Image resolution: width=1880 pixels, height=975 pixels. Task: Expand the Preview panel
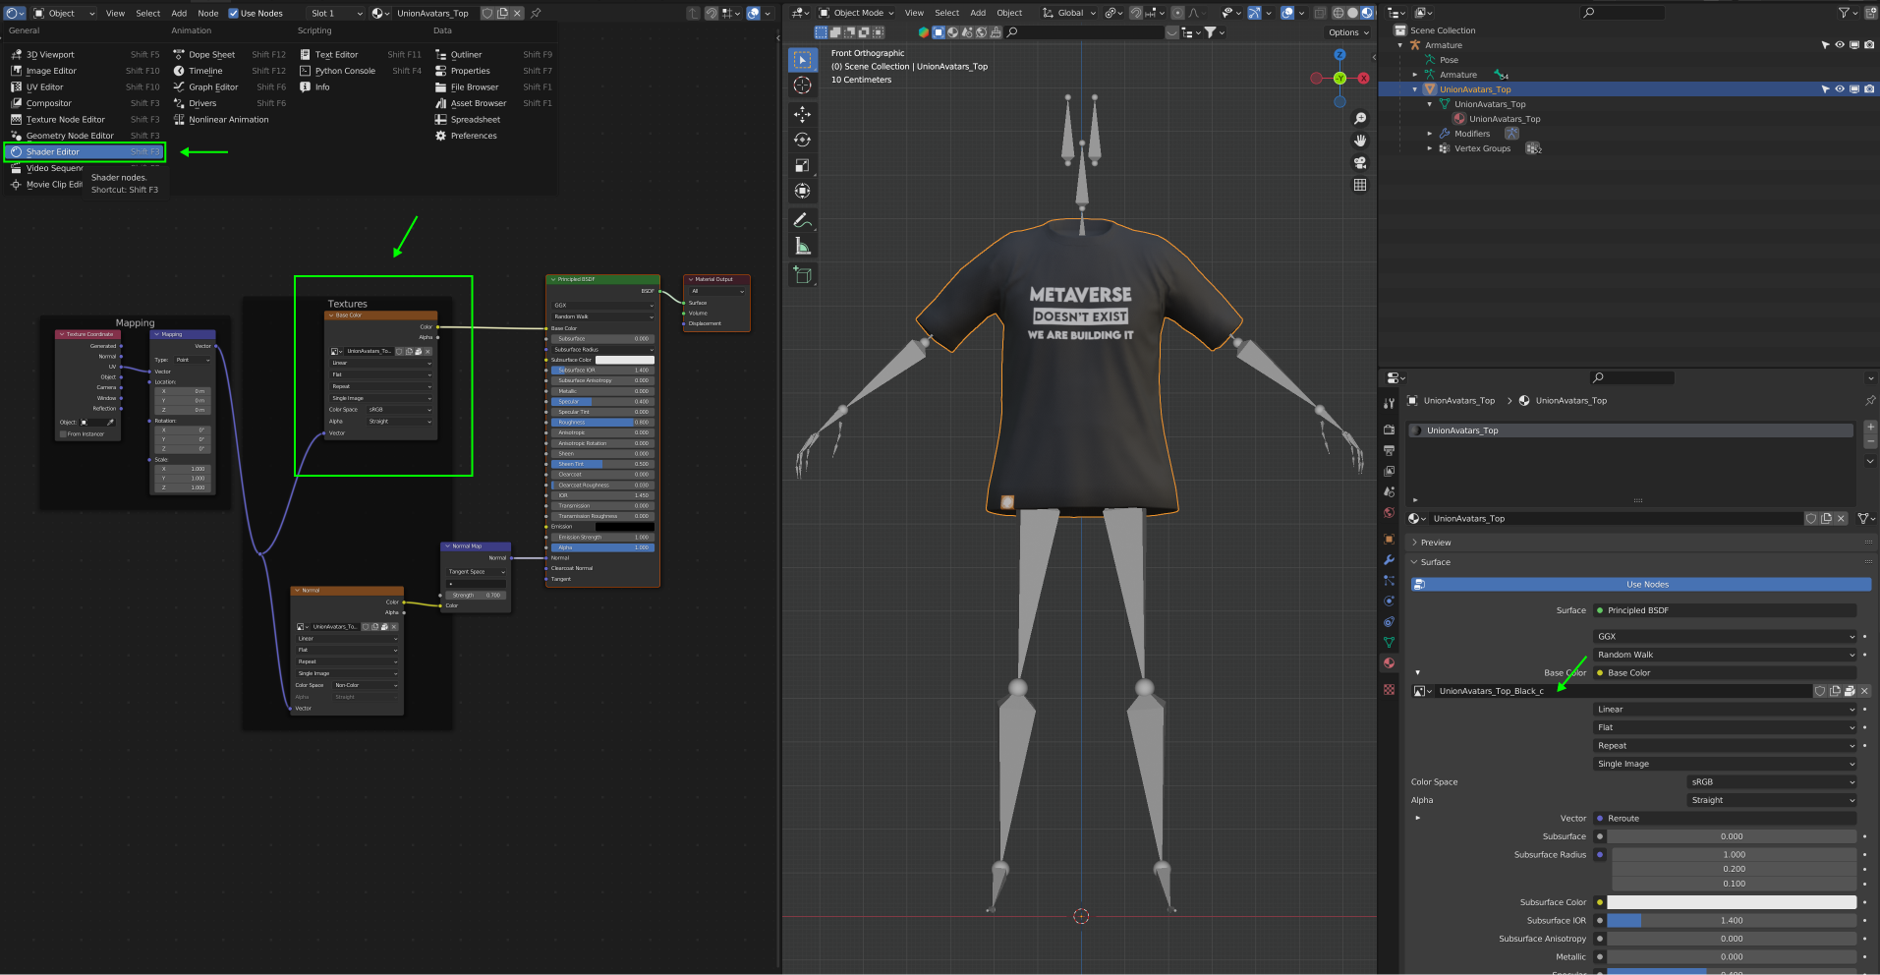coord(1435,543)
